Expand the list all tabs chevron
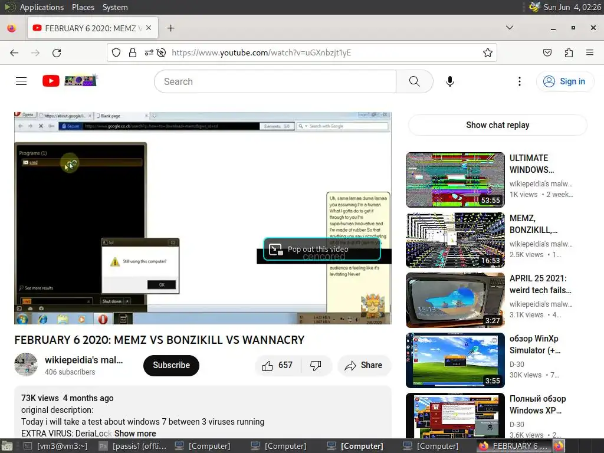 tap(509, 28)
